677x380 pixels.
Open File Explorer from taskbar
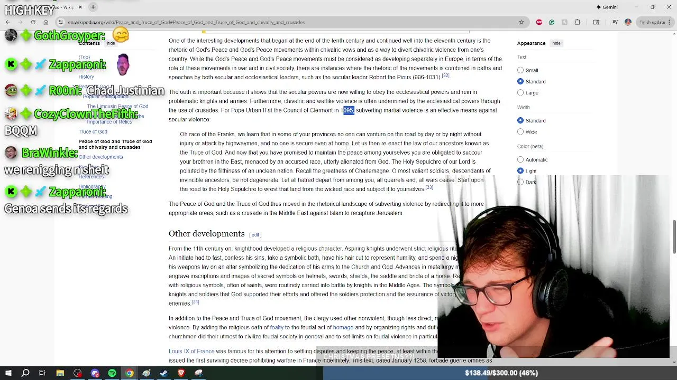[60, 373]
